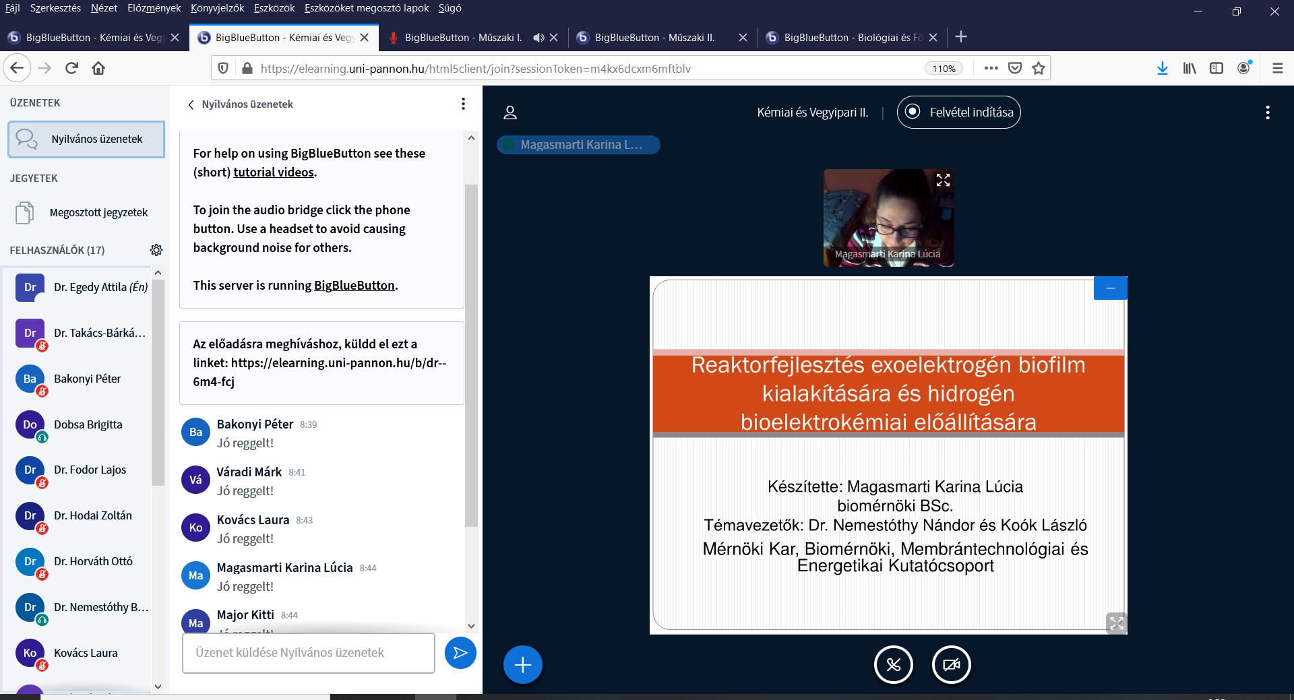This screenshot has height=700, width=1294.
Task: Start recording with Felvétel indítása
Action: click(958, 113)
